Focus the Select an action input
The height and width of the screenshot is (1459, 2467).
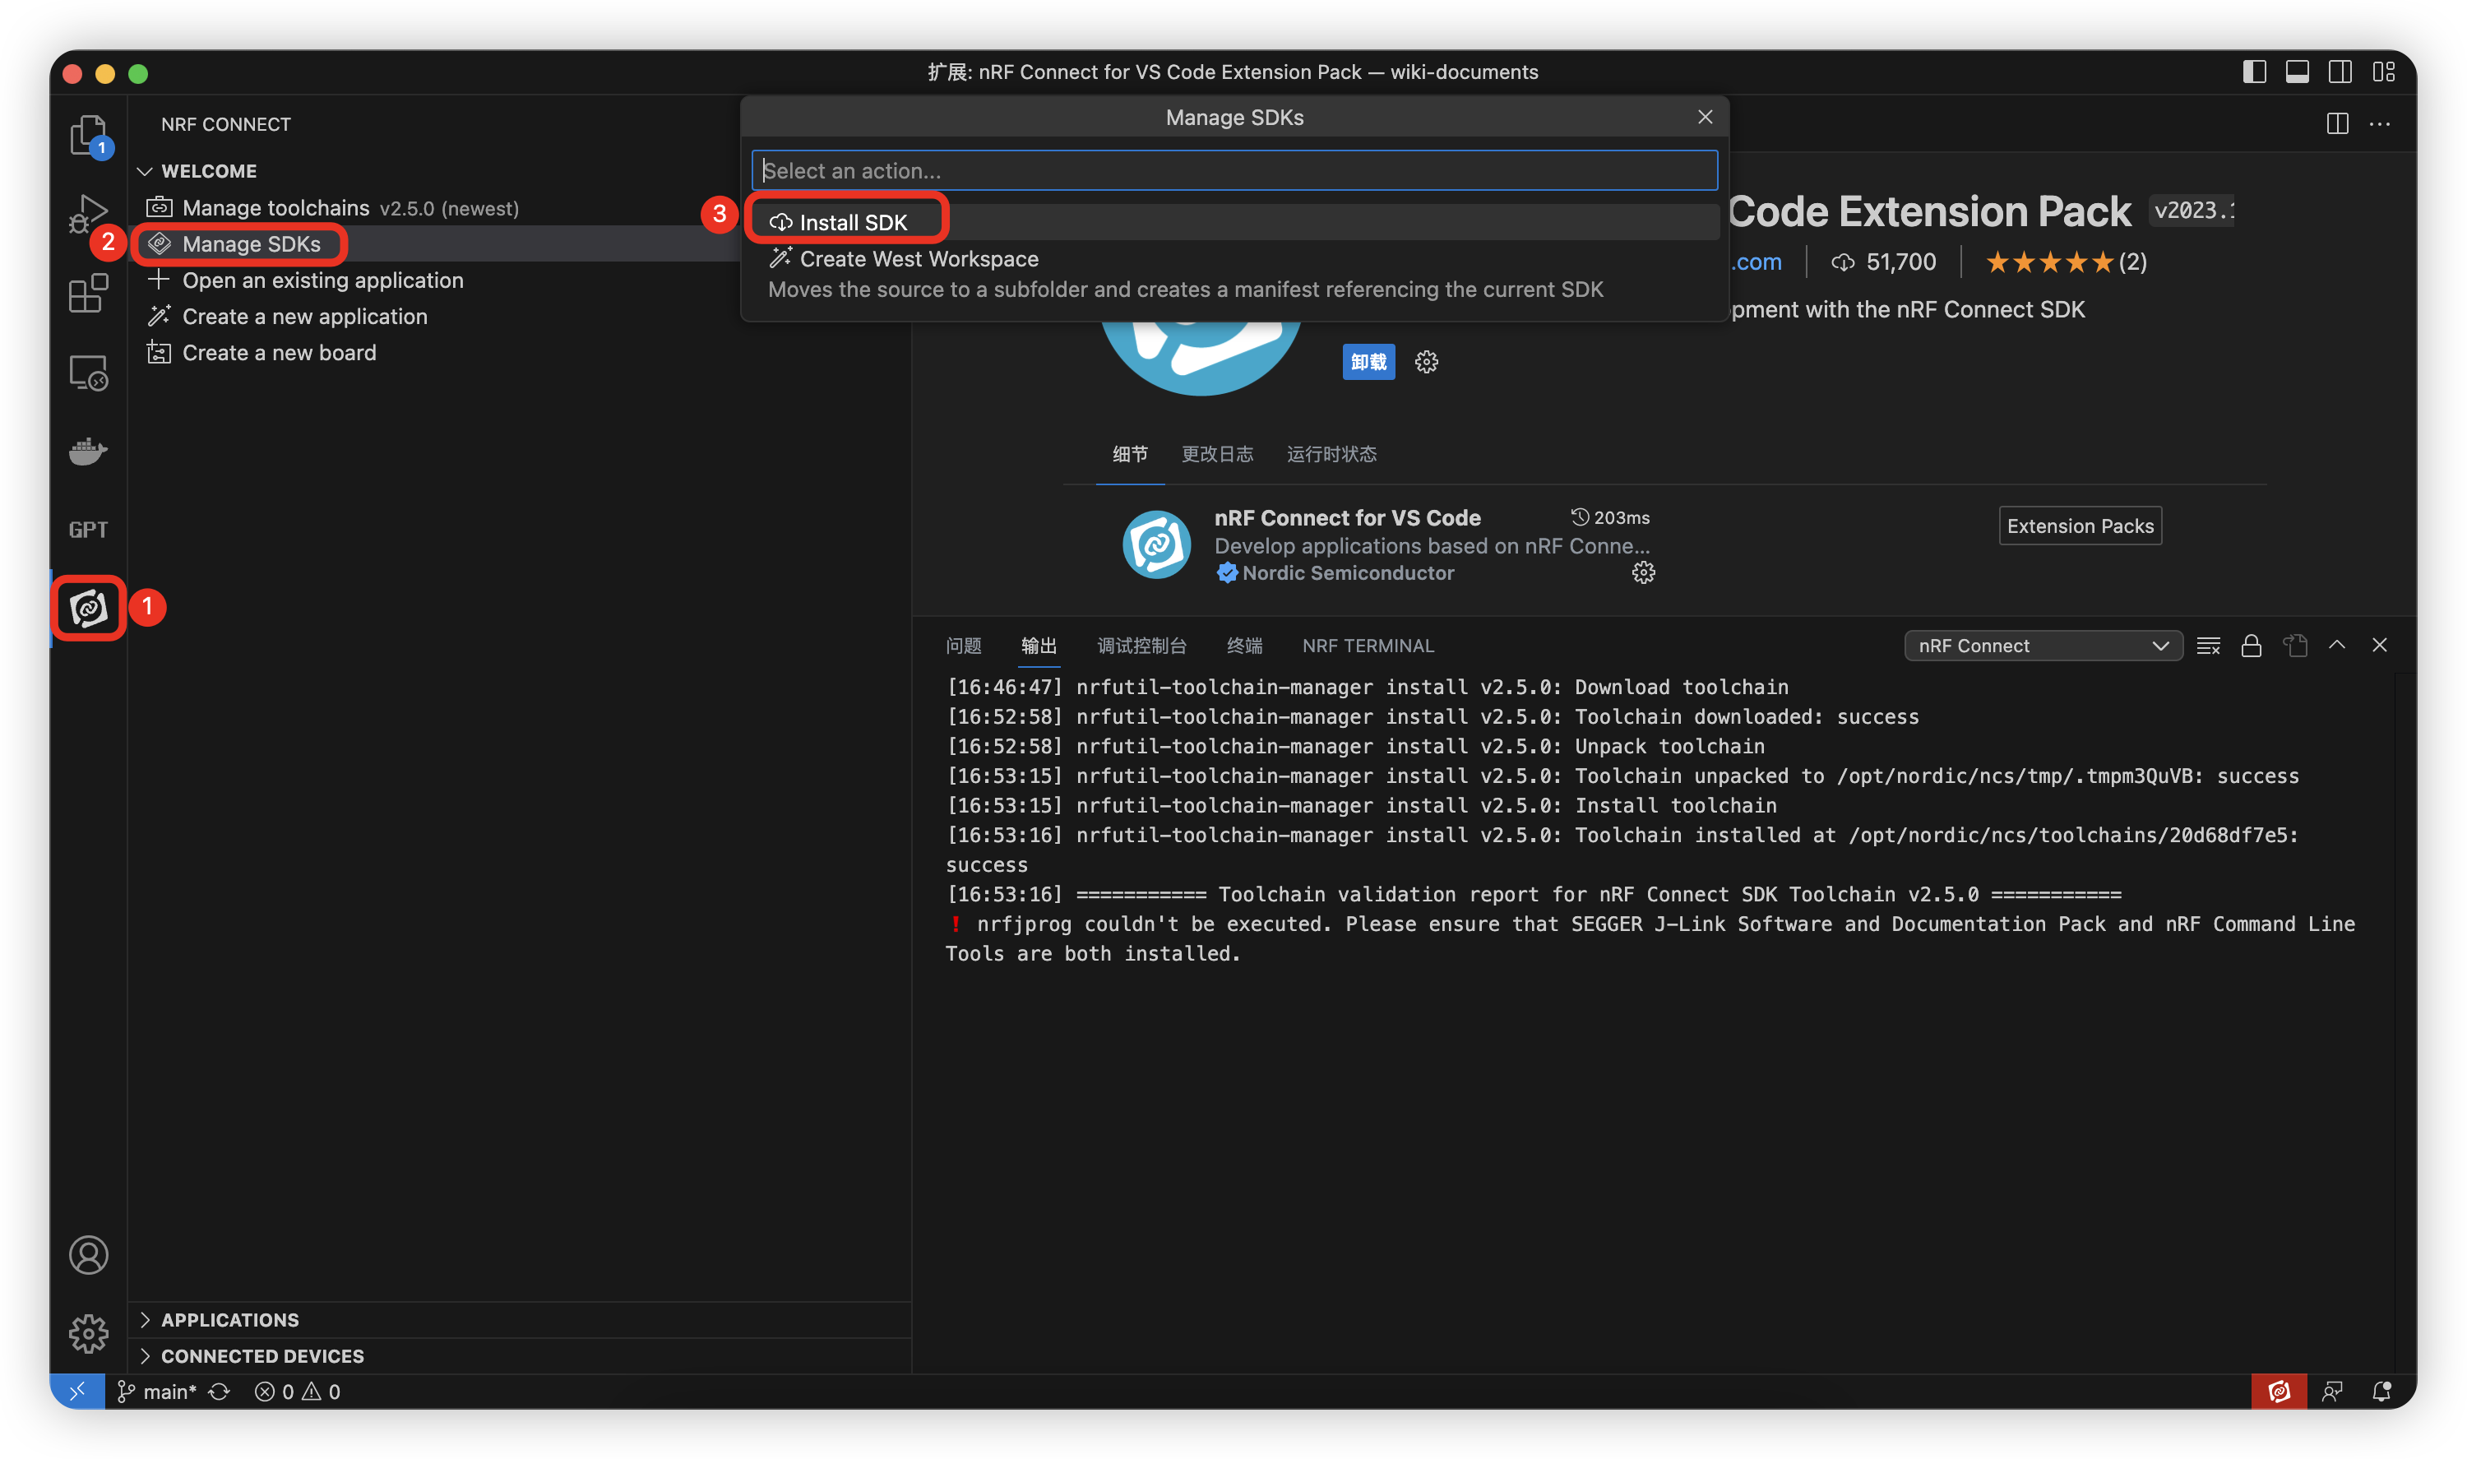[1234, 170]
